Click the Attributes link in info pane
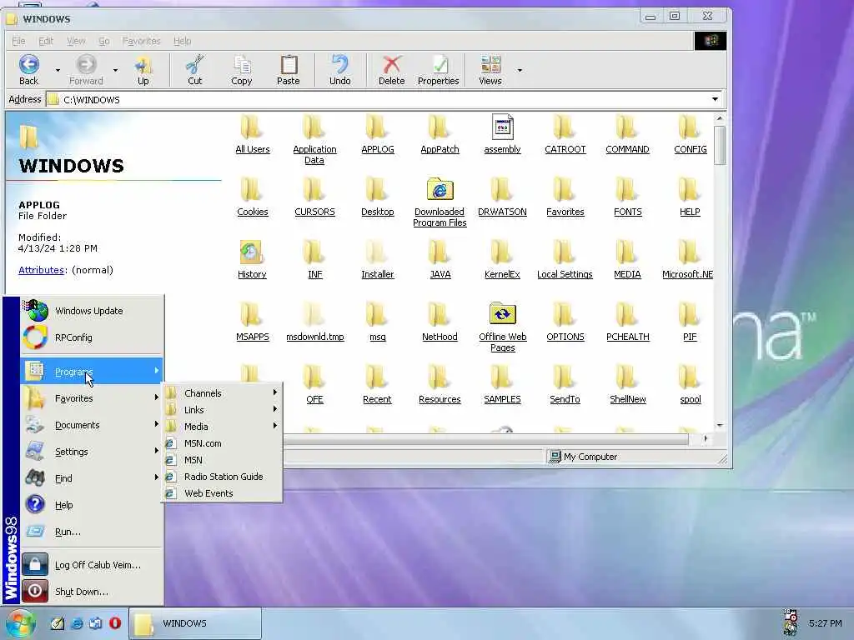This screenshot has width=854, height=640. 42,270
